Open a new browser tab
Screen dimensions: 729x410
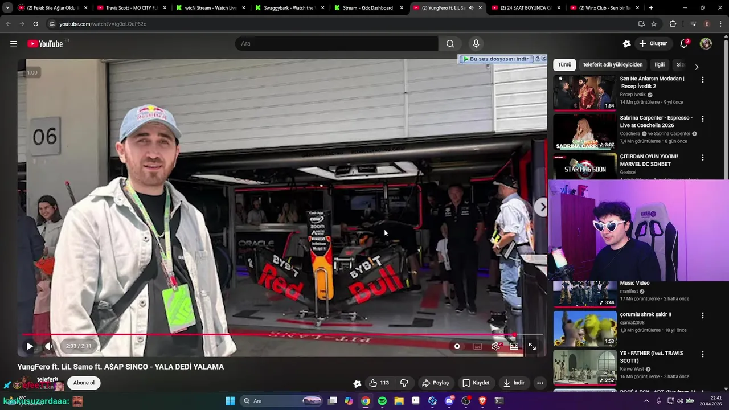tap(651, 8)
